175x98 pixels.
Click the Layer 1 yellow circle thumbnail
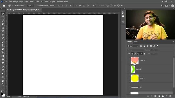135,78
